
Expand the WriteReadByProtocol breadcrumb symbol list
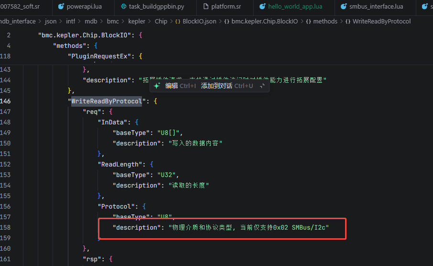coord(381,22)
